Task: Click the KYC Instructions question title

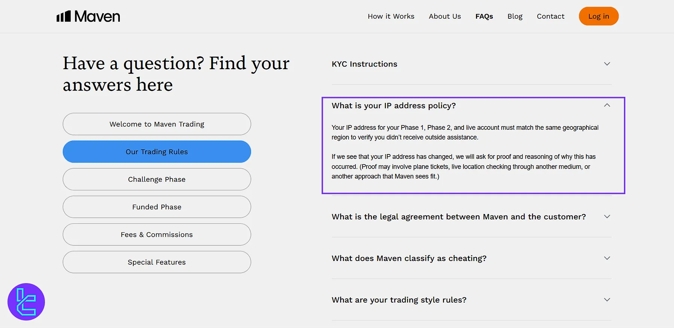Action: click(364, 64)
